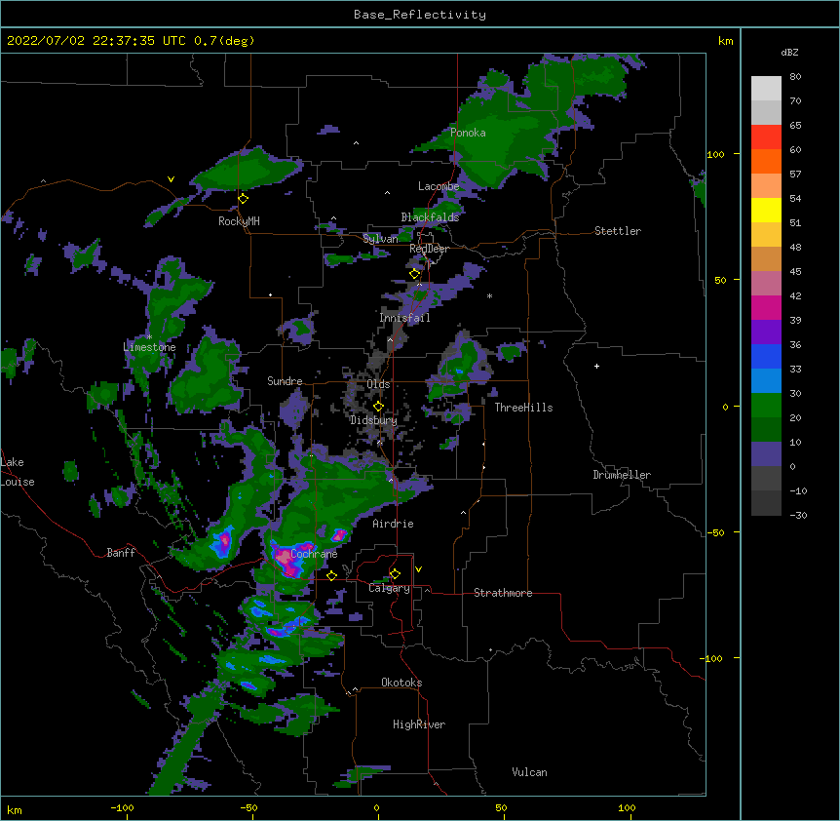Pick the bright yellow swatch in the dBZ legend

(766, 210)
